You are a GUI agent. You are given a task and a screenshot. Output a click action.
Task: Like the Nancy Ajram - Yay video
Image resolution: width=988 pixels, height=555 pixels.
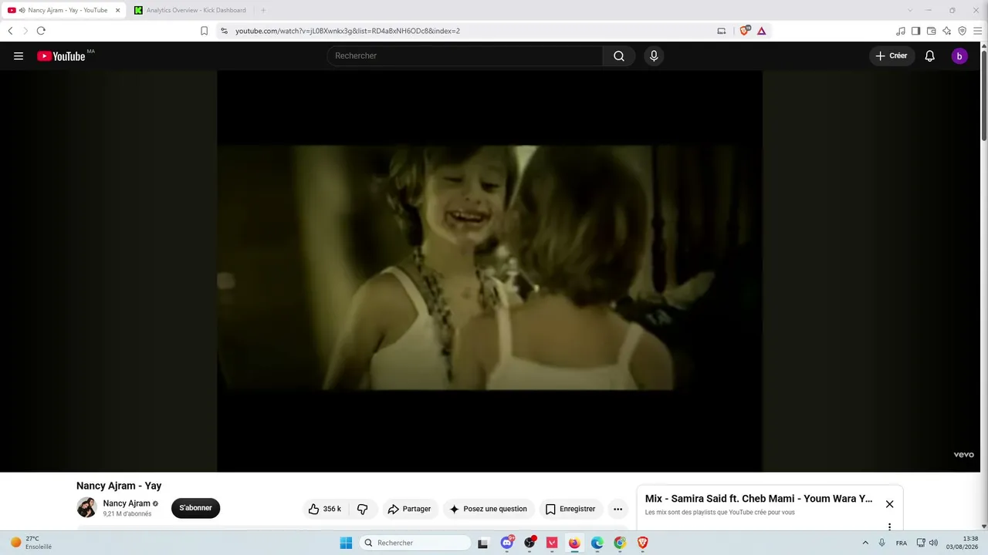[x=324, y=509]
